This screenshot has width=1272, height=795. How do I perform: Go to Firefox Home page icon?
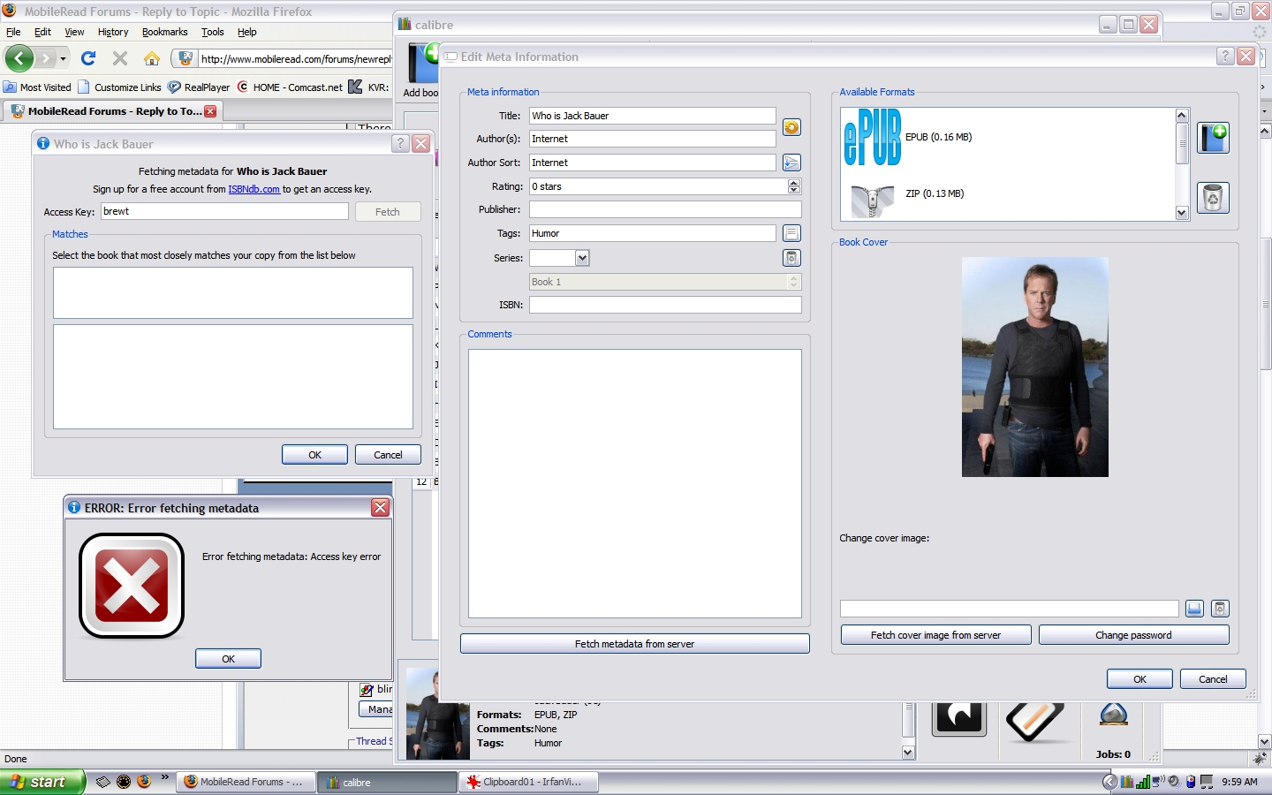tap(152, 58)
